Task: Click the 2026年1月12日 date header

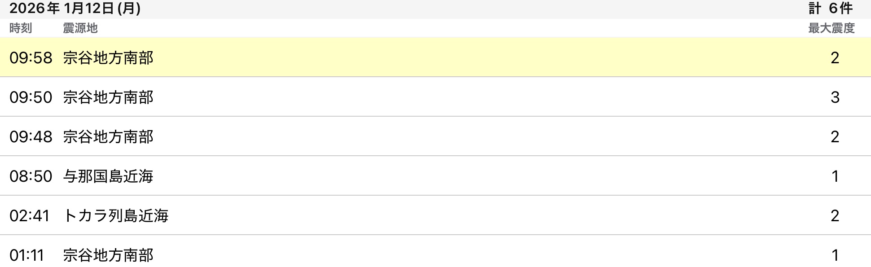Action: (x=75, y=9)
